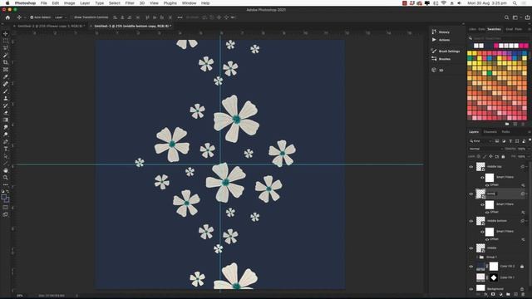Select the Brush tool
The width and height of the screenshot is (532, 299).
tap(6, 91)
